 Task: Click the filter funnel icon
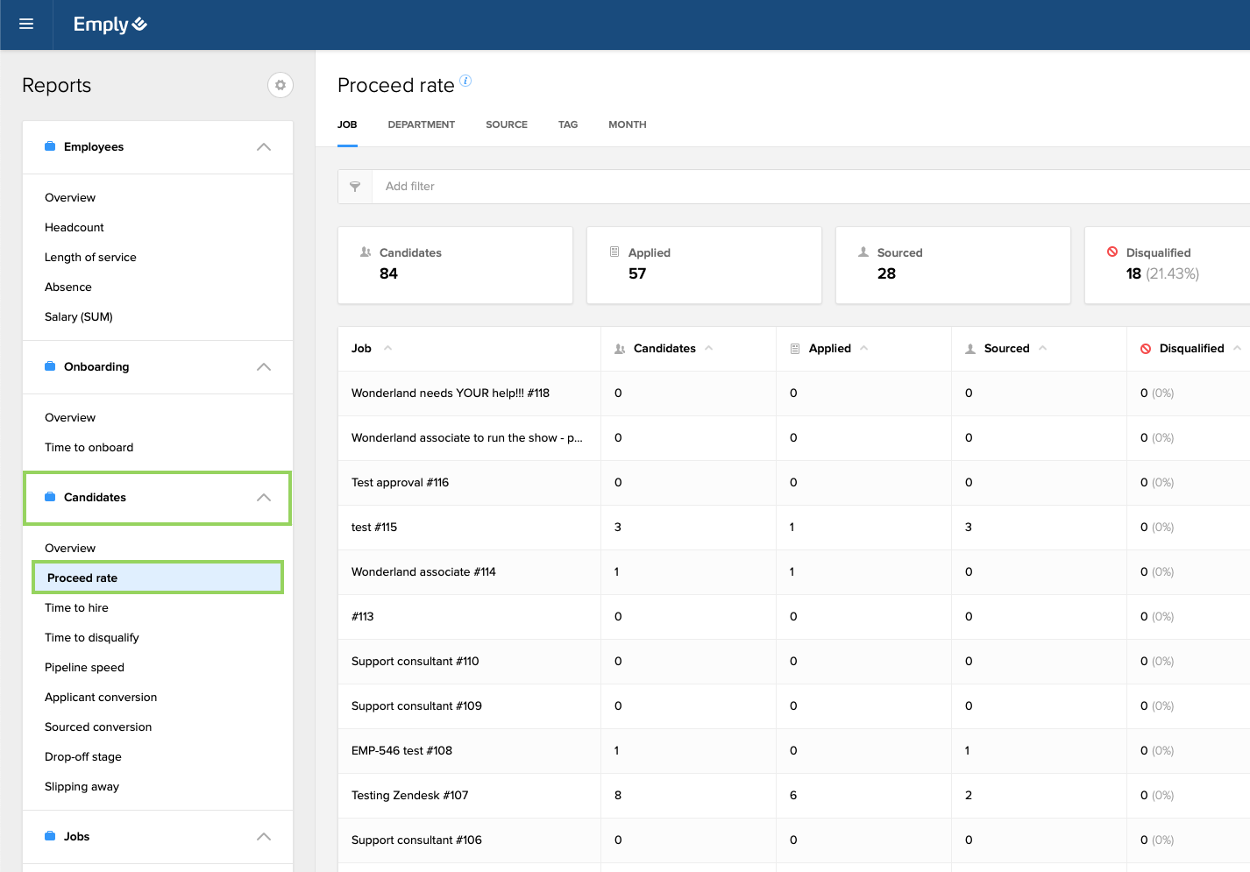355,187
